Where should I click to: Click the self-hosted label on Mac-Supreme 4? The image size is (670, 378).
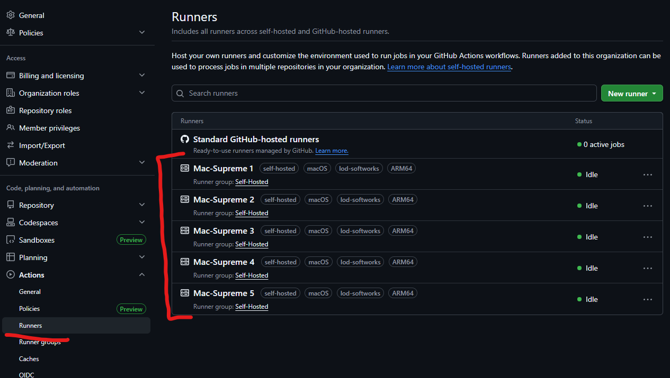[281, 262]
